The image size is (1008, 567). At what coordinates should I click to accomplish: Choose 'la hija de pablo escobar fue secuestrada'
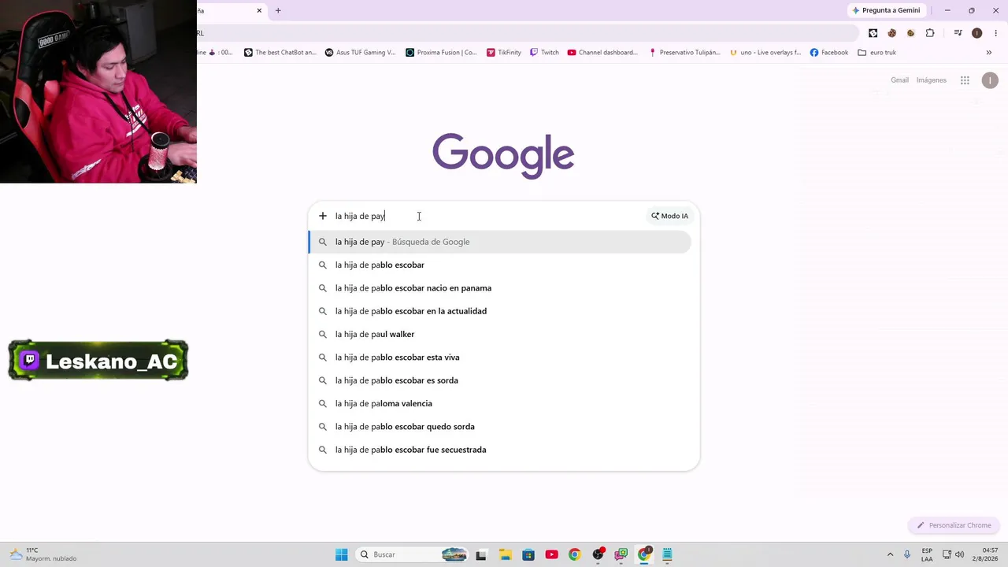(500, 450)
